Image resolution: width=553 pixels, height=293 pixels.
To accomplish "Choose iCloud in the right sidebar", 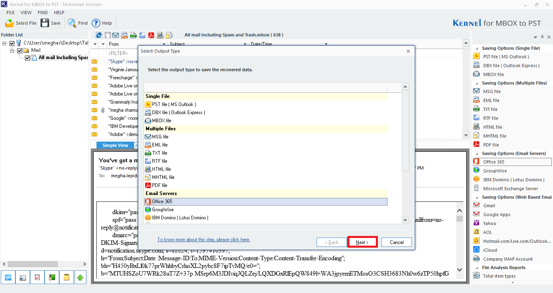I will click(490, 250).
